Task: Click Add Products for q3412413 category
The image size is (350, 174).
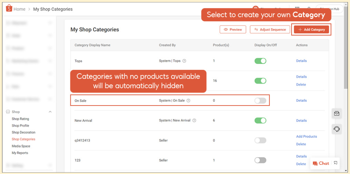Action: click(306, 137)
